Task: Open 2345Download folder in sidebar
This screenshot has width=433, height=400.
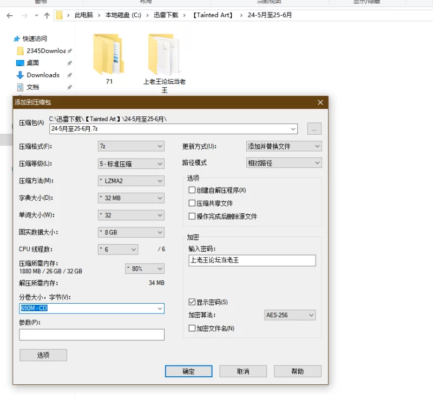Action: pyautogui.click(x=46, y=51)
